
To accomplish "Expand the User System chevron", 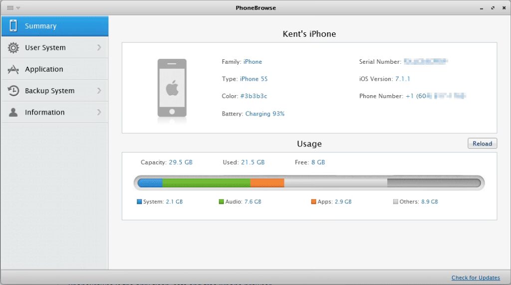I will (99, 48).
